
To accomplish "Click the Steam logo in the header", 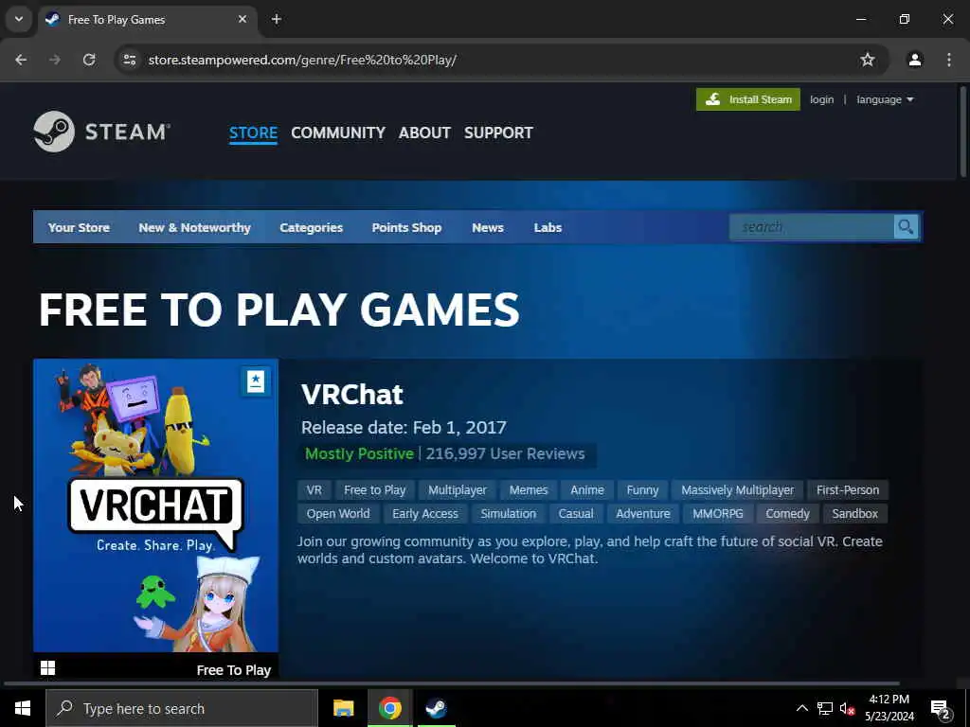I will click(x=102, y=131).
